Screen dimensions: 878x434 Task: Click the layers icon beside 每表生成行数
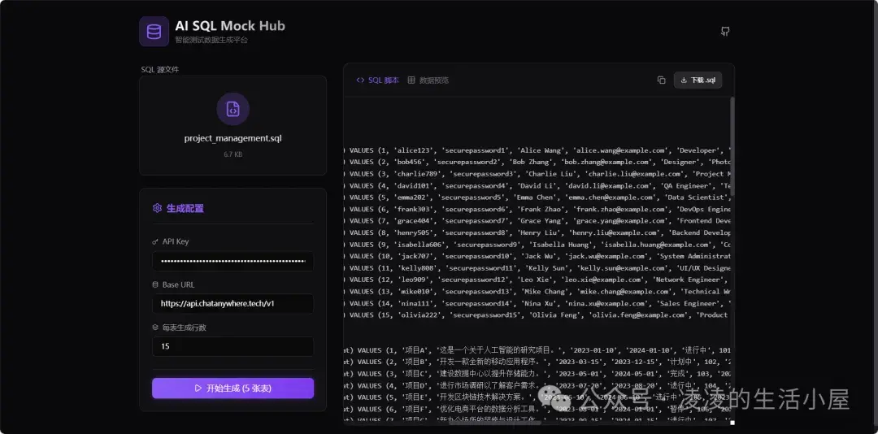click(x=155, y=328)
